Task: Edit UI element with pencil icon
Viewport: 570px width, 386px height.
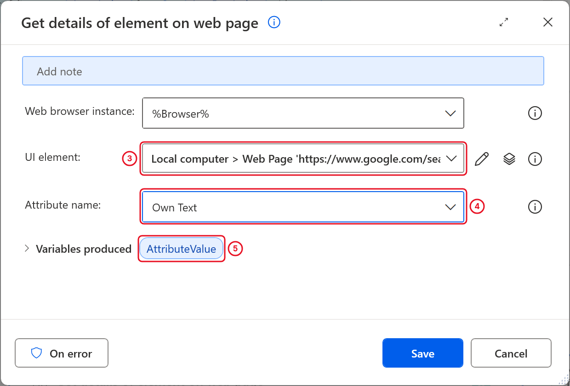Action: pos(481,159)
